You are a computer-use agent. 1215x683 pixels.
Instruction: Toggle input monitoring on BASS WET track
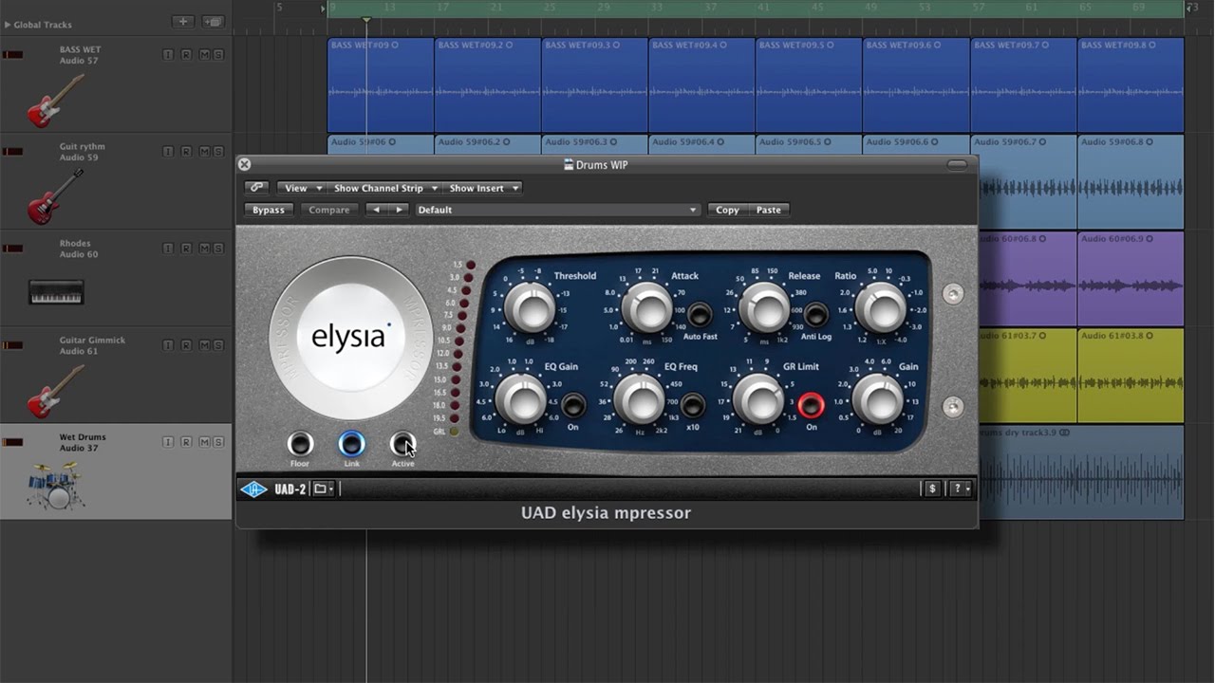point(168,55)
